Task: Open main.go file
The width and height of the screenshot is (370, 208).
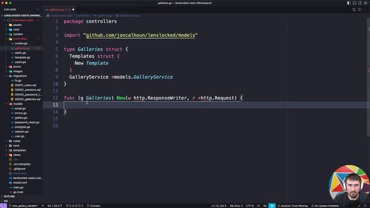Action: (18, 187)
